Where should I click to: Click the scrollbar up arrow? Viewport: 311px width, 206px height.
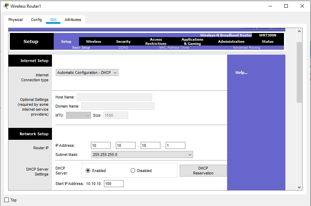click(299, 31)
